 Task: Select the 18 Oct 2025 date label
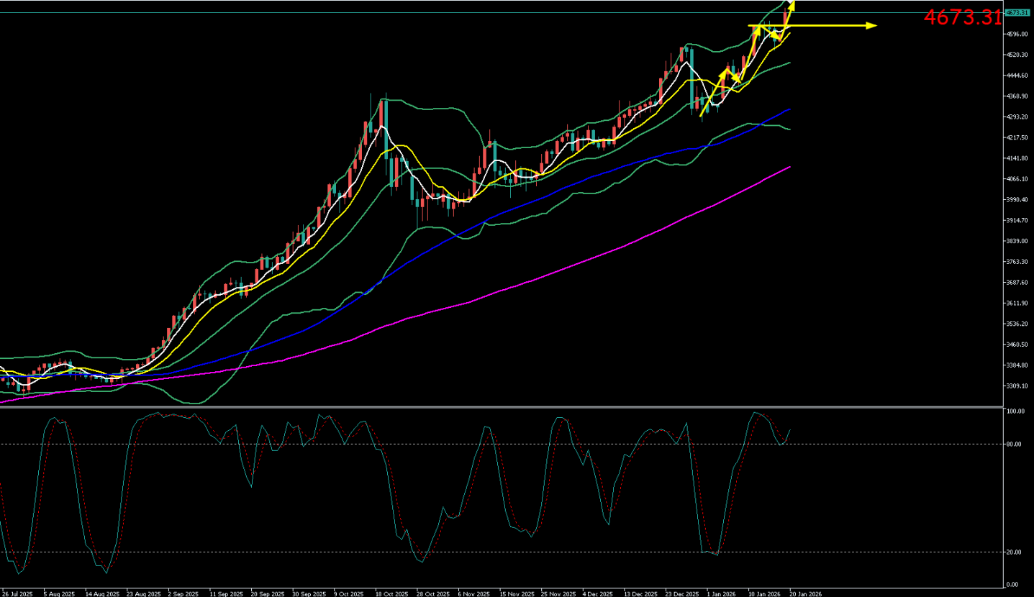pyautogui.click(x=389, y=594)
